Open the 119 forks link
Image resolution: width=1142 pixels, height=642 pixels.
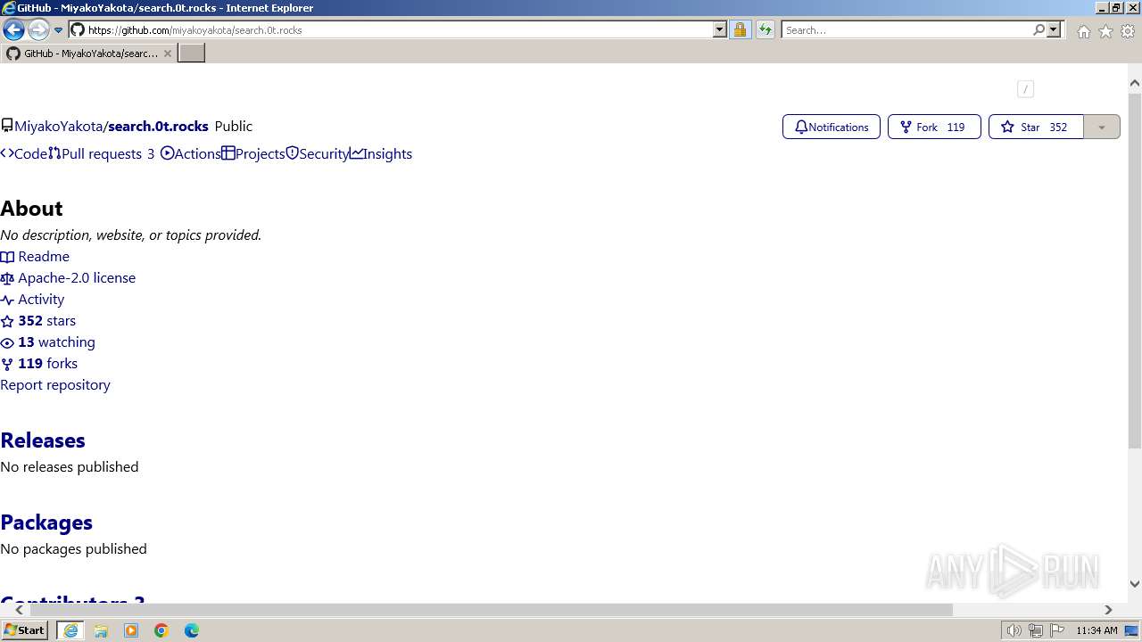click(39, 363)
